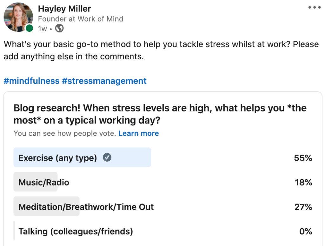
Task: Click the 1w post timestamp
Action: (x=42, y=29)
